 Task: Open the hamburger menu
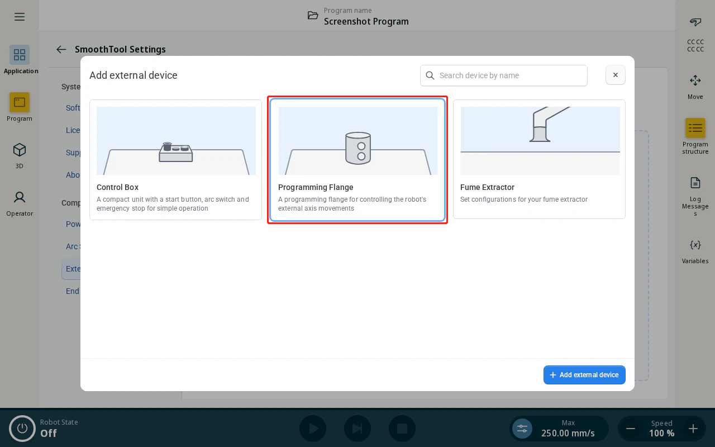pyautogui.click(x=20, y=17)
